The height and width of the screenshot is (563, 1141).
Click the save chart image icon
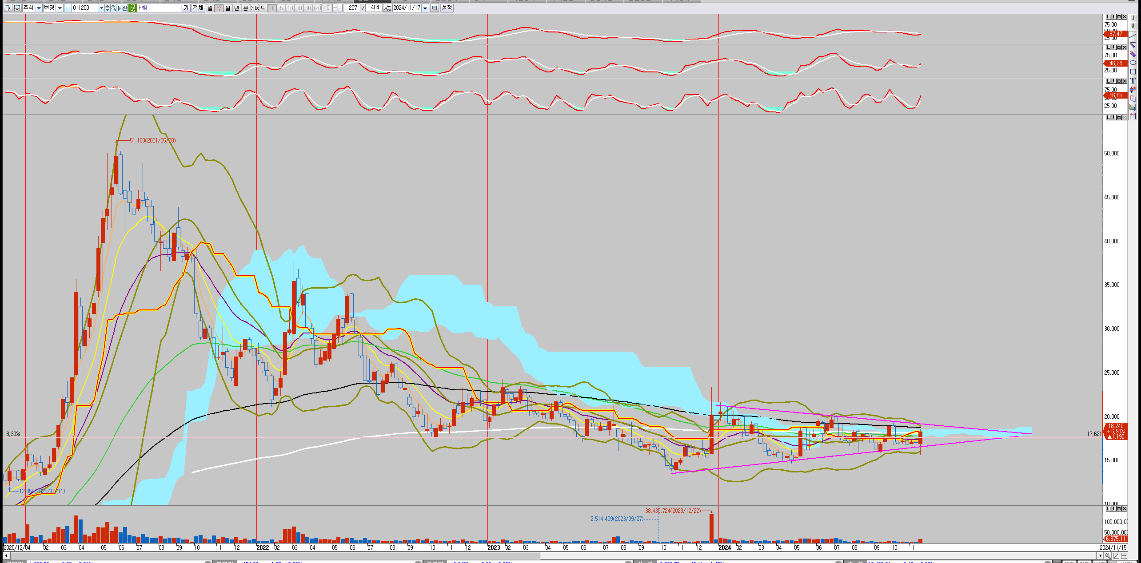(1133, 107)
